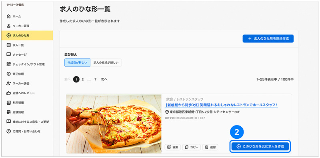This screenshot has height=158, width=320.
Task: Go to page 2 of the list
Action: pyautogui.click(x=83, y=79)
